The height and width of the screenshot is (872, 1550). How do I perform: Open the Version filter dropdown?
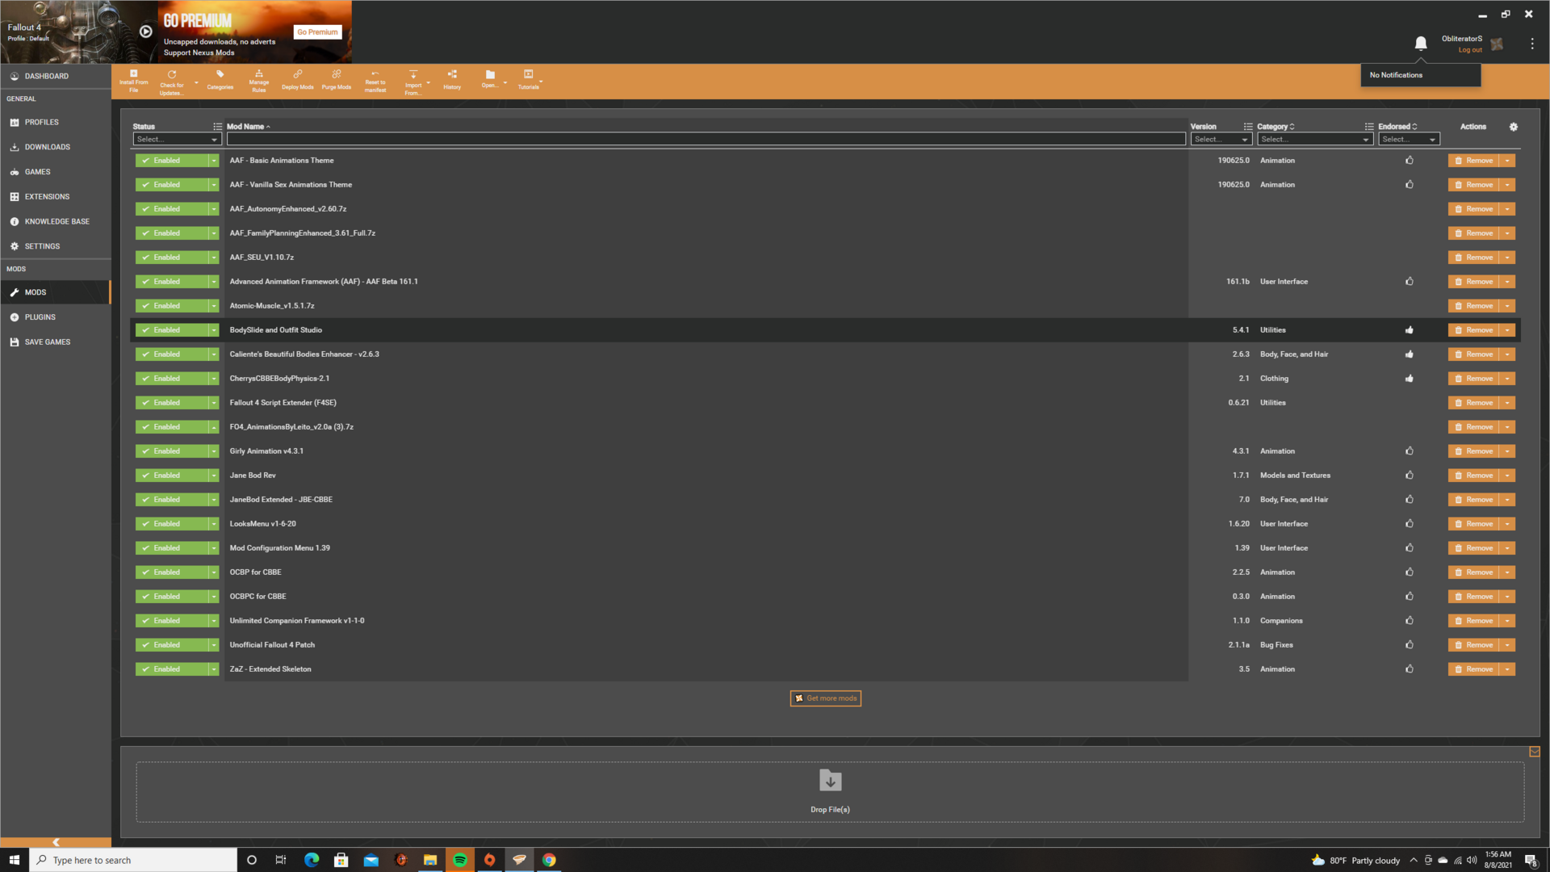[1221, 140]
